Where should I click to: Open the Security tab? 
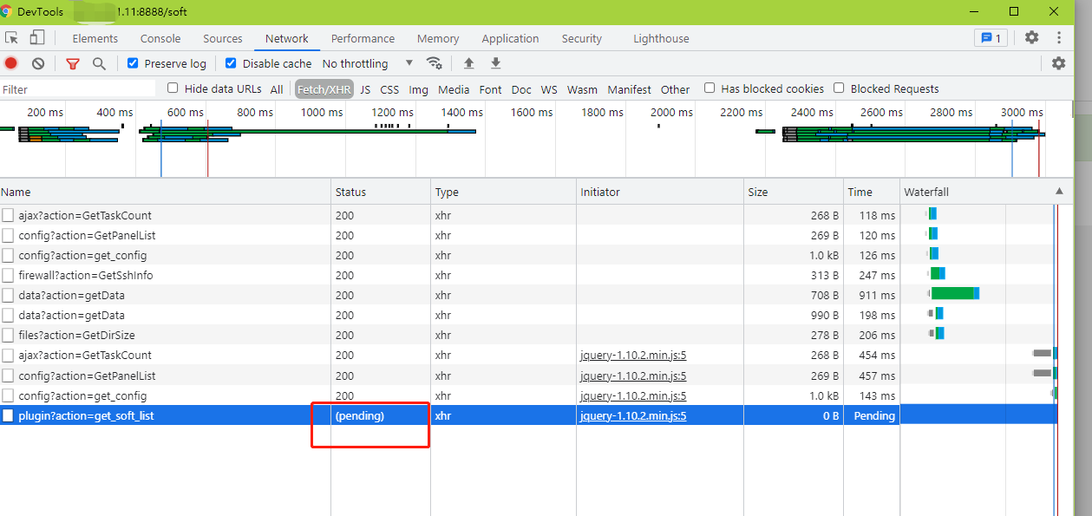pos(581,38)
